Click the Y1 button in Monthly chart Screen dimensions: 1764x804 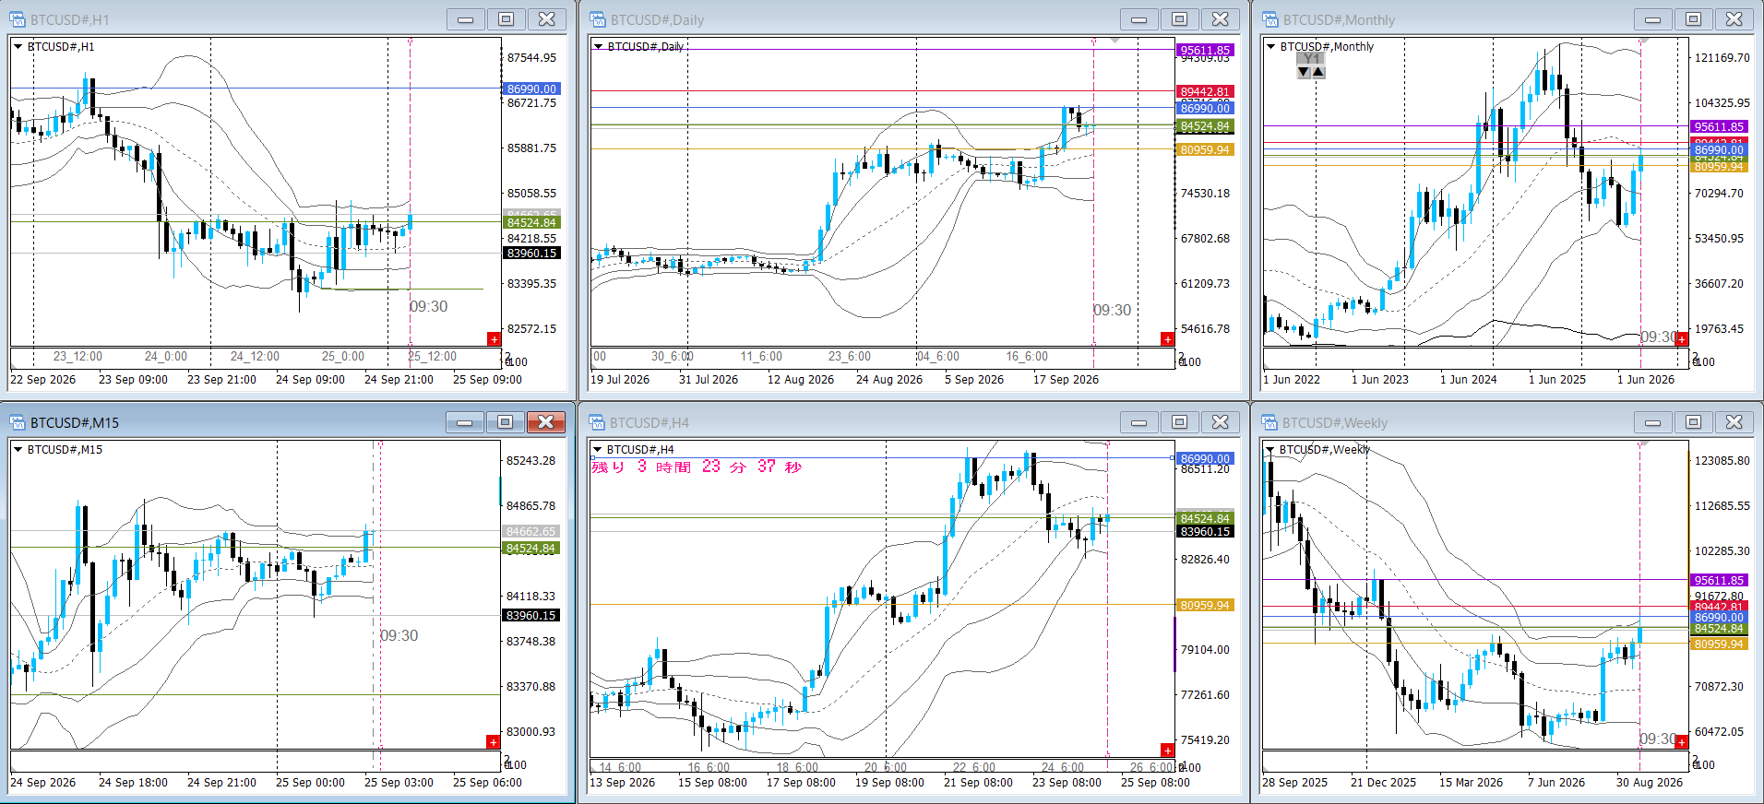(x=1311, y=58)
